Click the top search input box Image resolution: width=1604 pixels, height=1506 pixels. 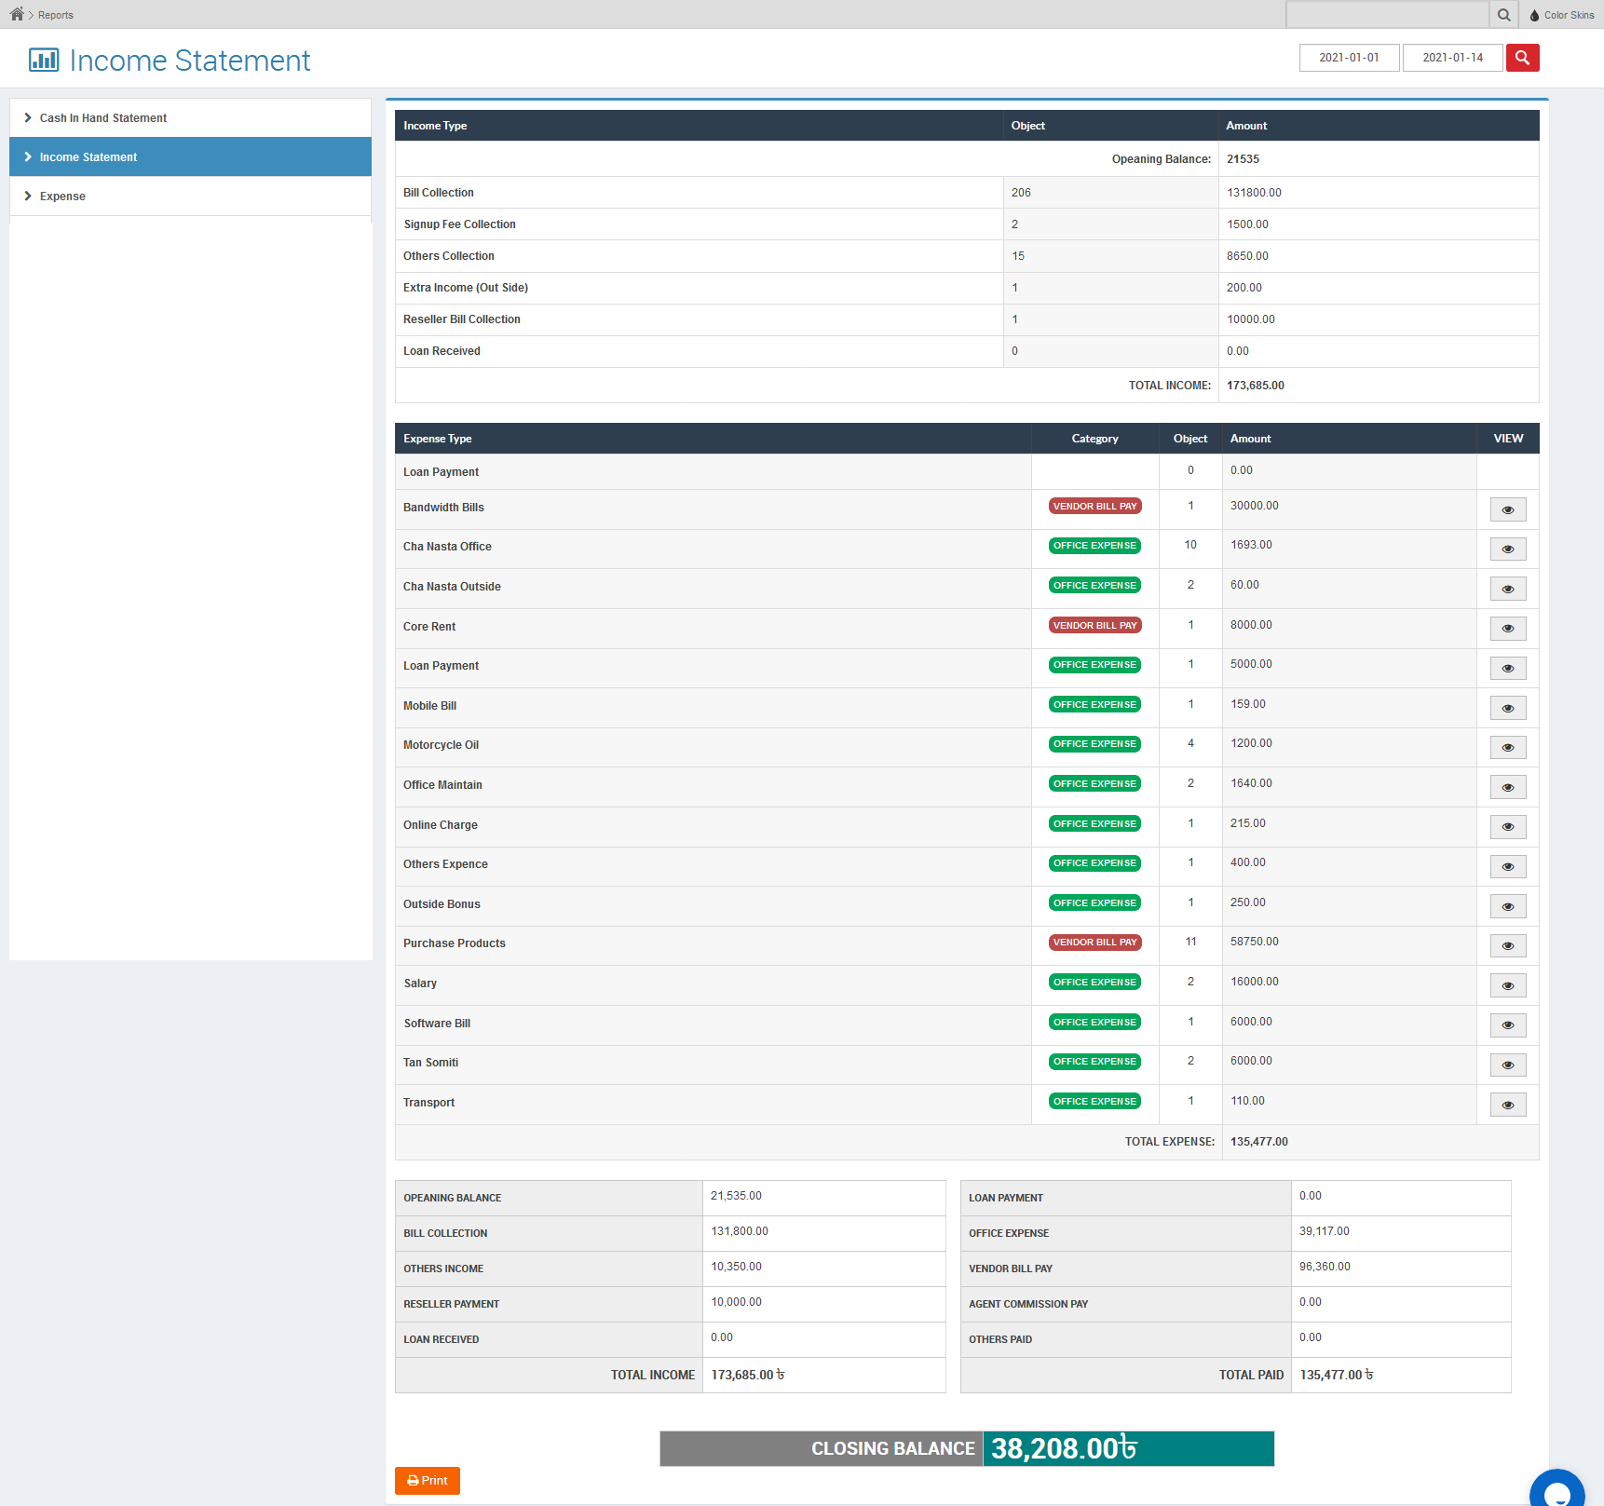point(1387,15)
